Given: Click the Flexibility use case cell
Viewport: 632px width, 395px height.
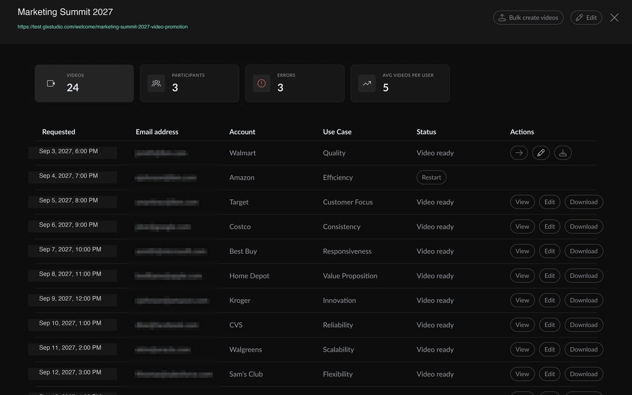Looking at the screenshot, I should [338, 374].
